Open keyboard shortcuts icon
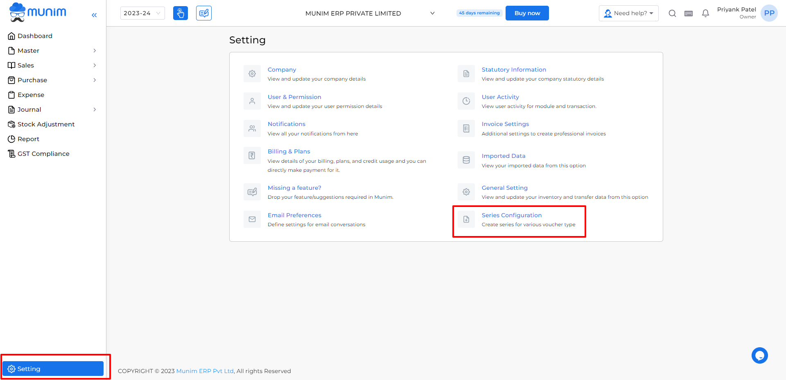 [x=689, y=13]
